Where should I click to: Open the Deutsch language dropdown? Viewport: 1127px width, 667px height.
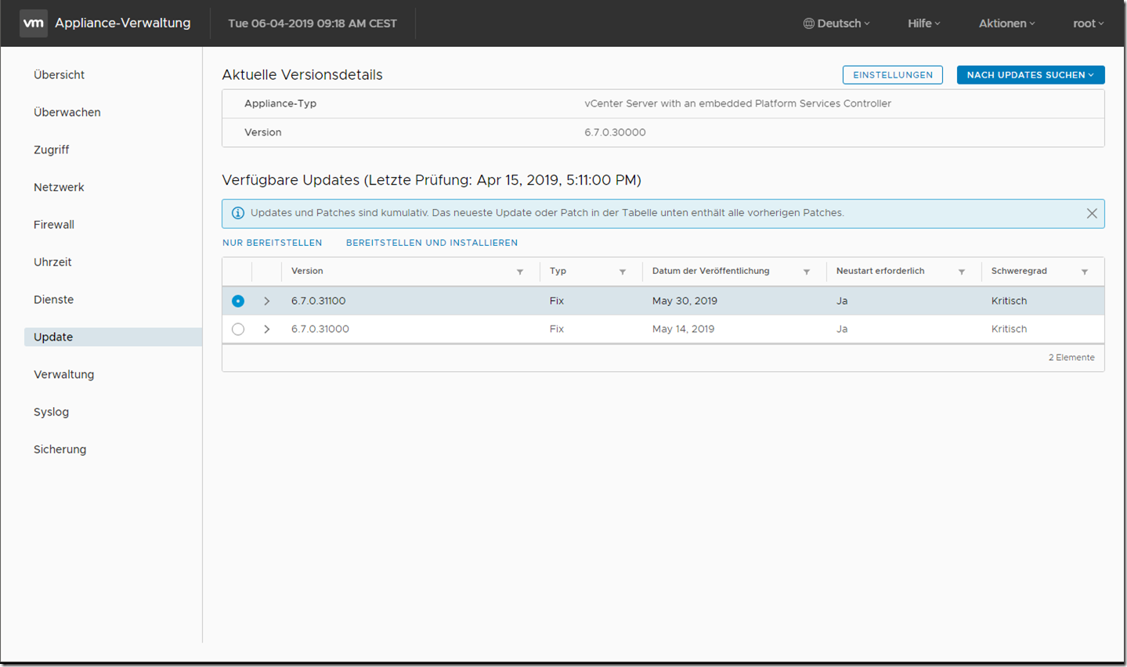[836, 23]
